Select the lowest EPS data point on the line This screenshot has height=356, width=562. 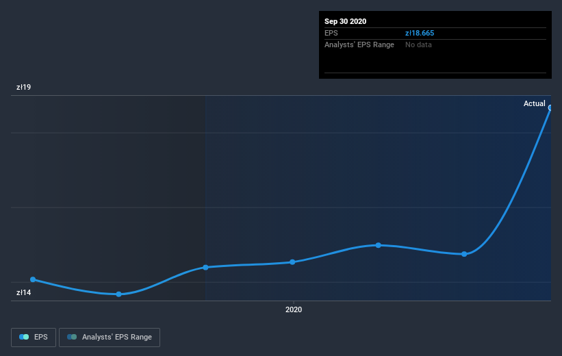[119, 294]
